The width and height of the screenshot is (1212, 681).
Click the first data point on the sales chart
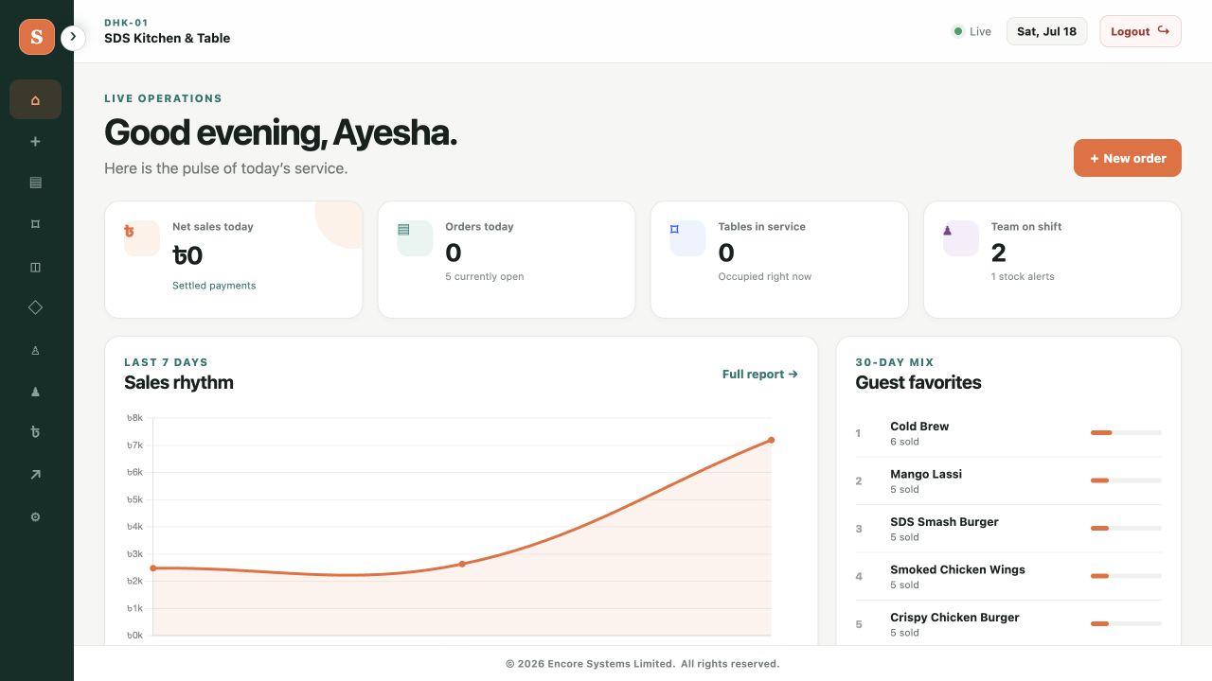click(153, 567)
